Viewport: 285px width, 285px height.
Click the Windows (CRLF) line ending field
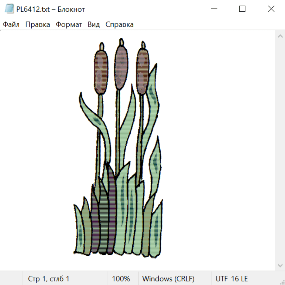click(x=168, y=279)
